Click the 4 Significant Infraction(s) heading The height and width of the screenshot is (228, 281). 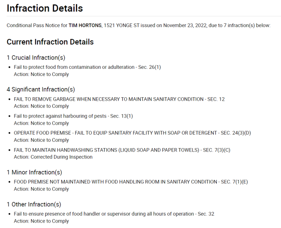point(41,89)
